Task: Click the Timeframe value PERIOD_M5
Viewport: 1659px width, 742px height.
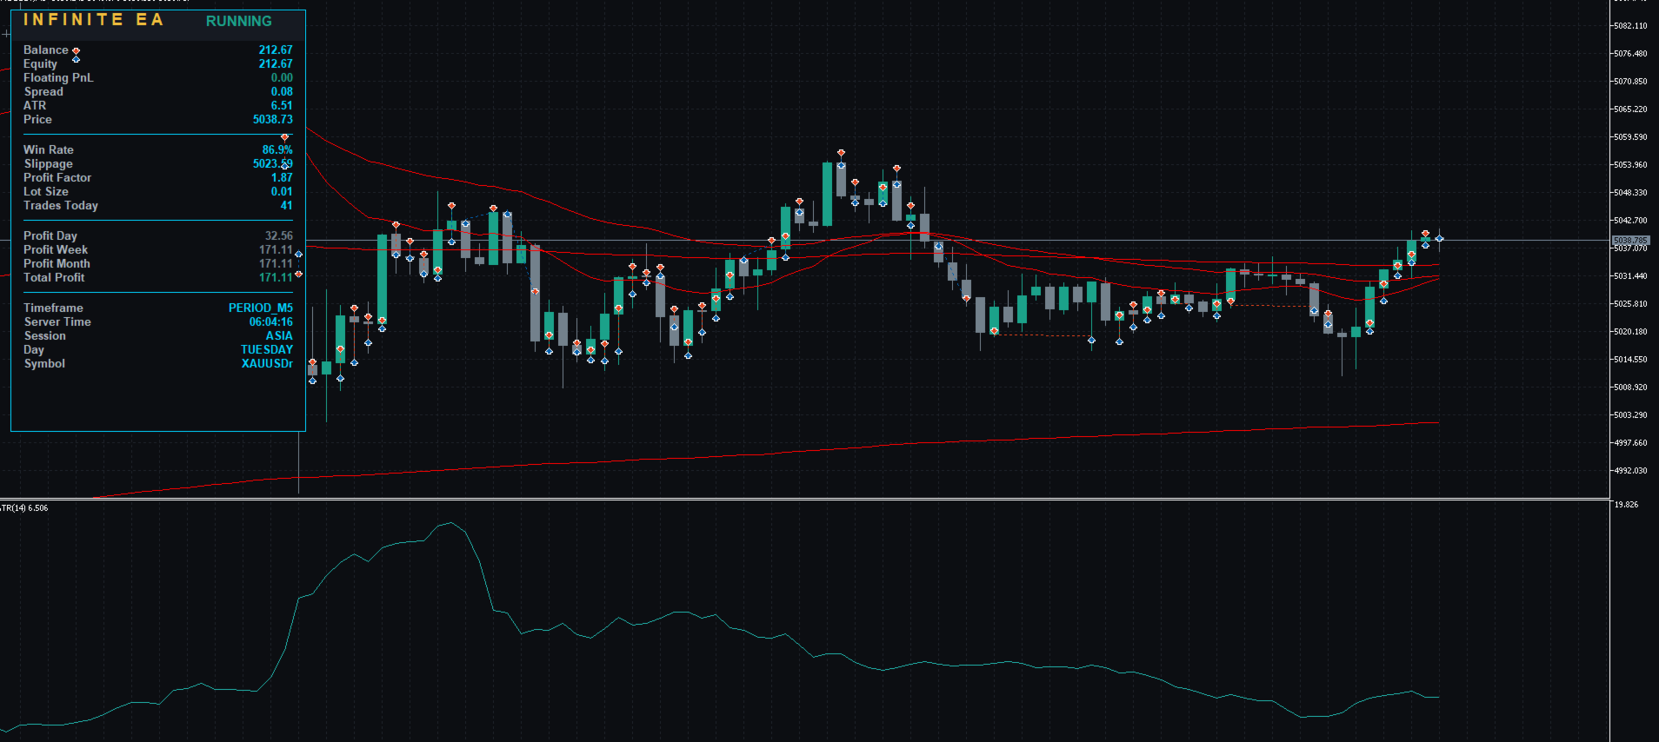Action: click(261, 308)
